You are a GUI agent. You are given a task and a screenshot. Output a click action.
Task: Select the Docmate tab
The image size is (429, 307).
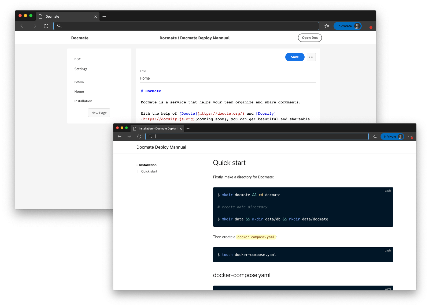[68, 17]
